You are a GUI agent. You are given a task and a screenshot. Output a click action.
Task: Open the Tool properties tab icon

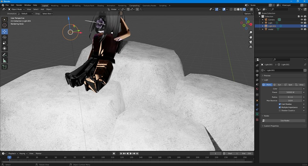(257, 65)
